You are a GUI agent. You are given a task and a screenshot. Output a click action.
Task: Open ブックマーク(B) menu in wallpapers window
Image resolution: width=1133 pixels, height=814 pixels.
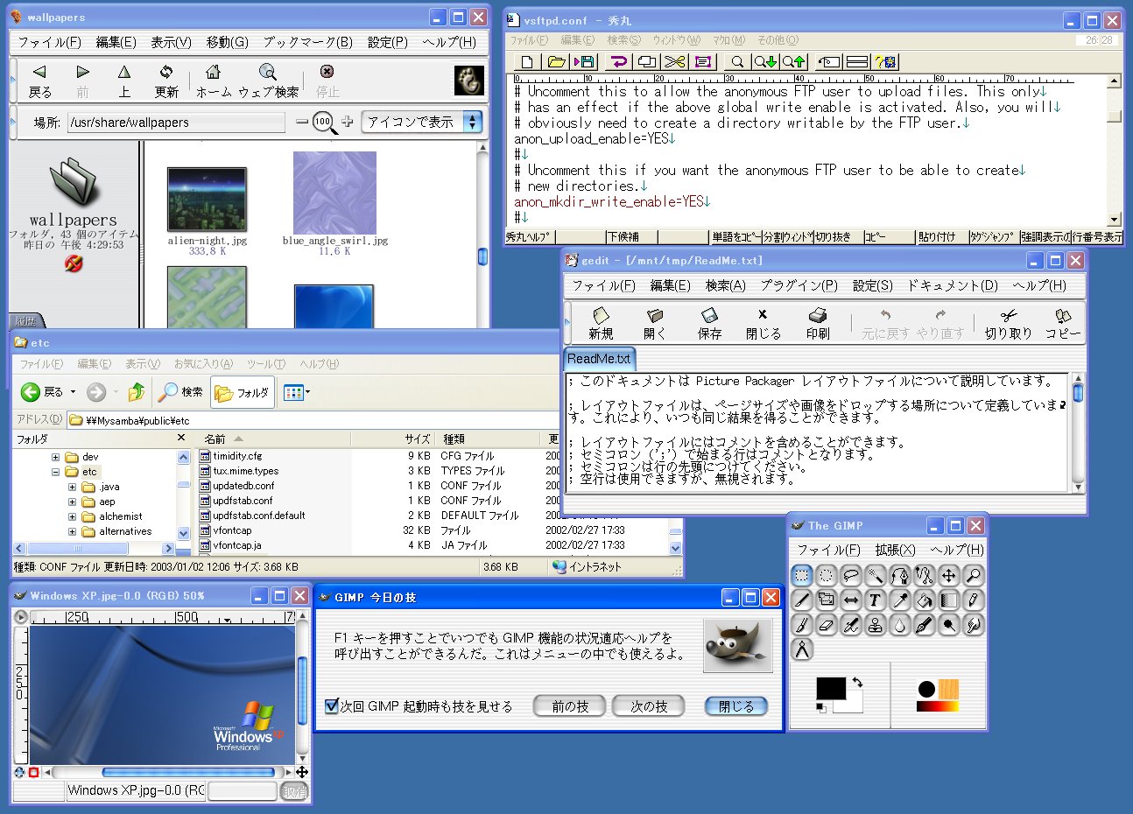click(x=307, y=42)
